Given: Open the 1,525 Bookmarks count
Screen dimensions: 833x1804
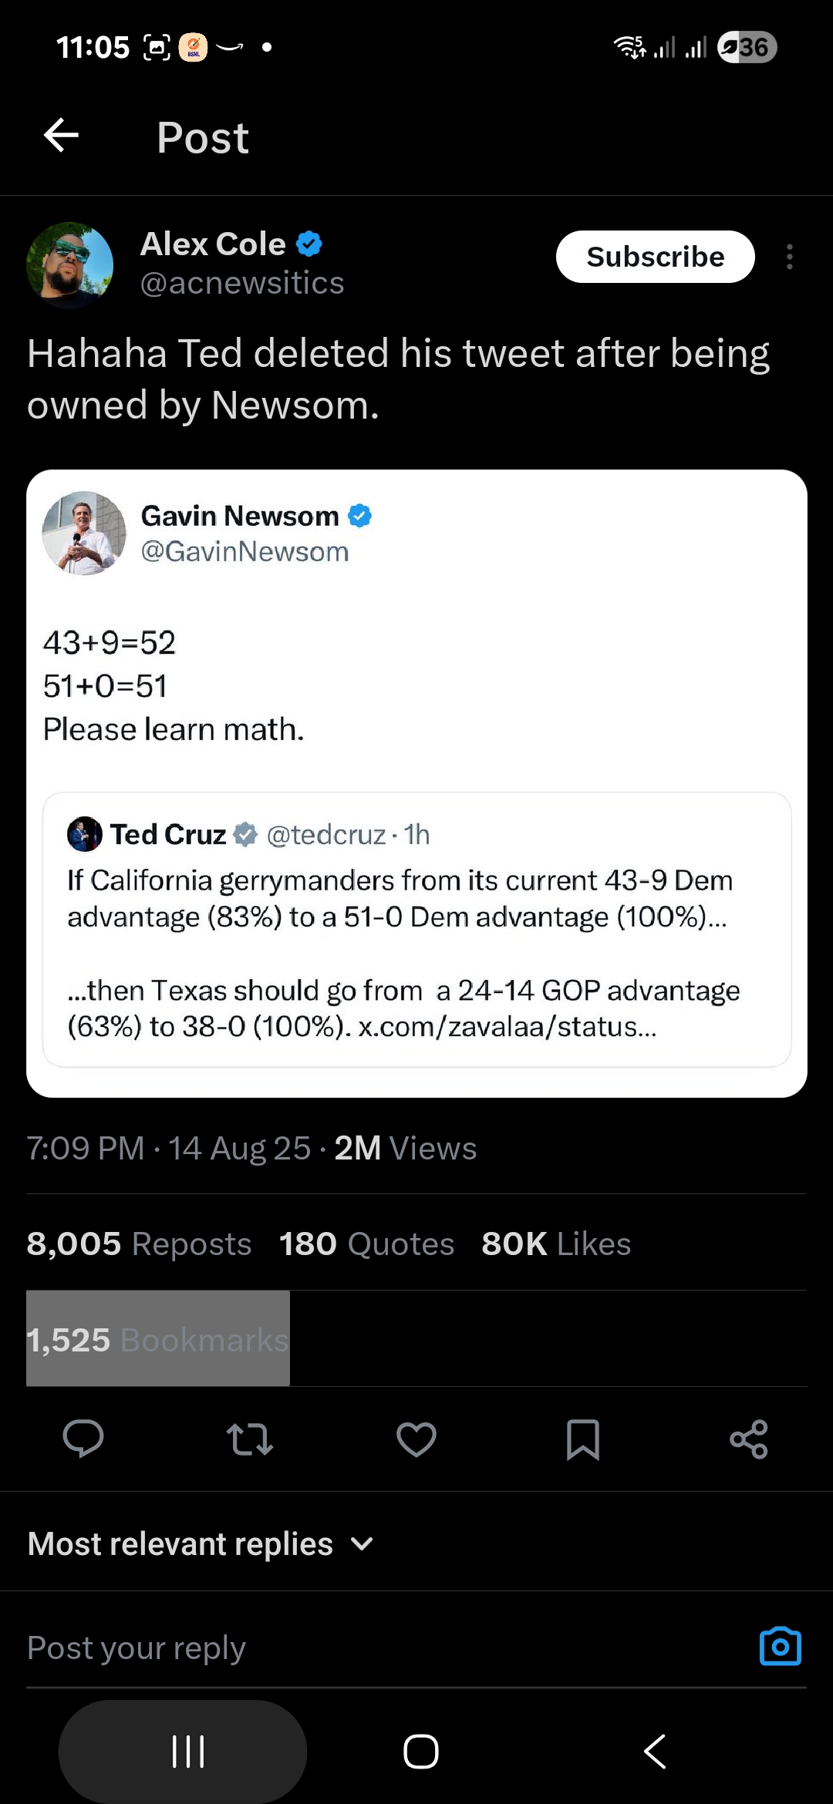Looking at the screenshot, I should pyautogui.click(x=157, y=1339).
